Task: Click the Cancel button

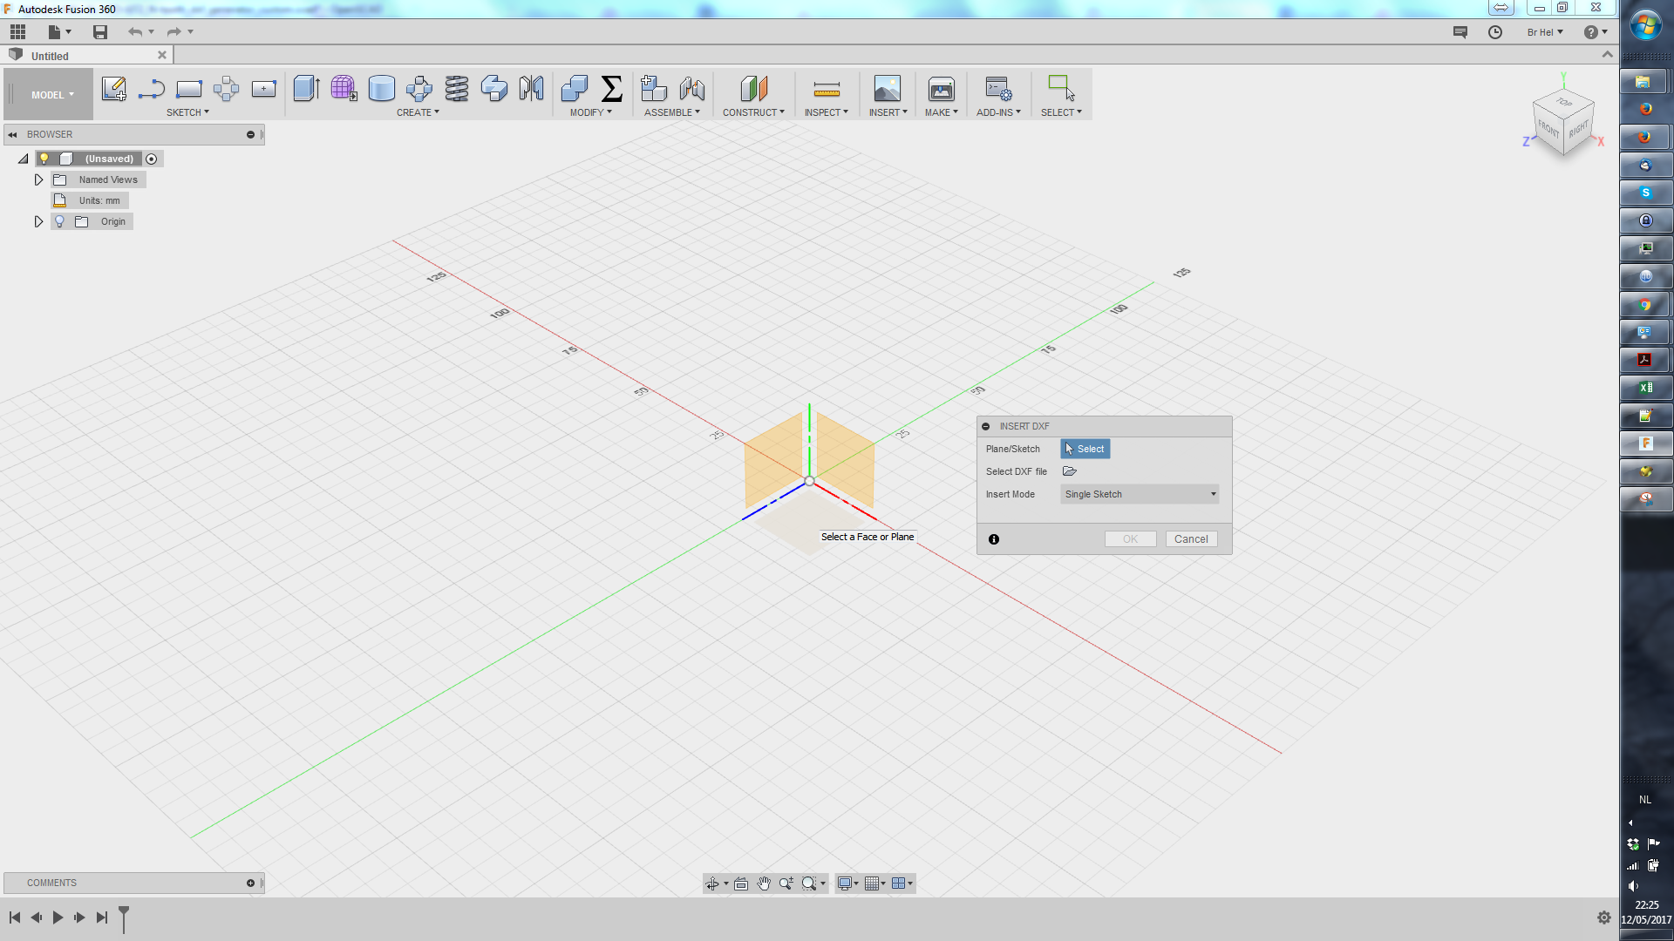Action: click(1190, 539)
